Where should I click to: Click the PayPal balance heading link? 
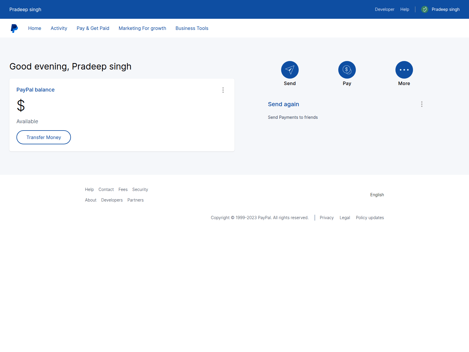tap(35, 90)
